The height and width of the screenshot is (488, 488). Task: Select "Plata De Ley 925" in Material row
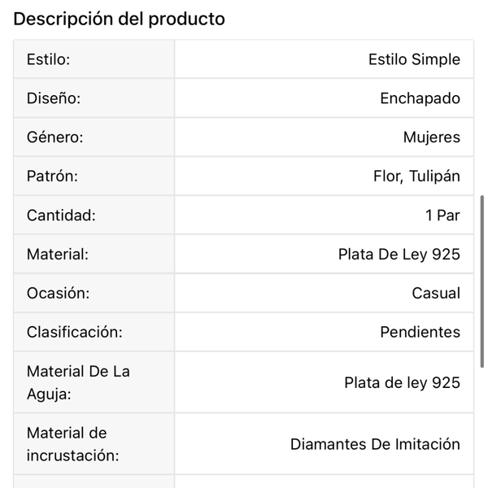click(x=399, y=255)
